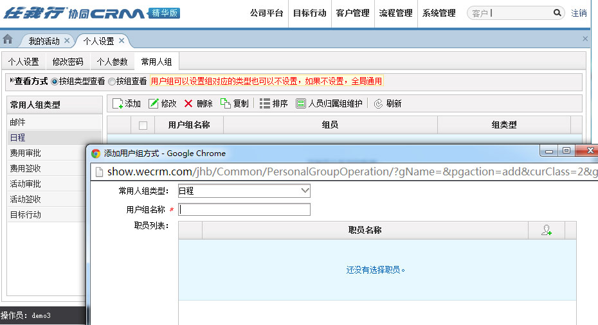Switch to the 修改密码 tab
The image size is (598, 325).
pos(68,62)
